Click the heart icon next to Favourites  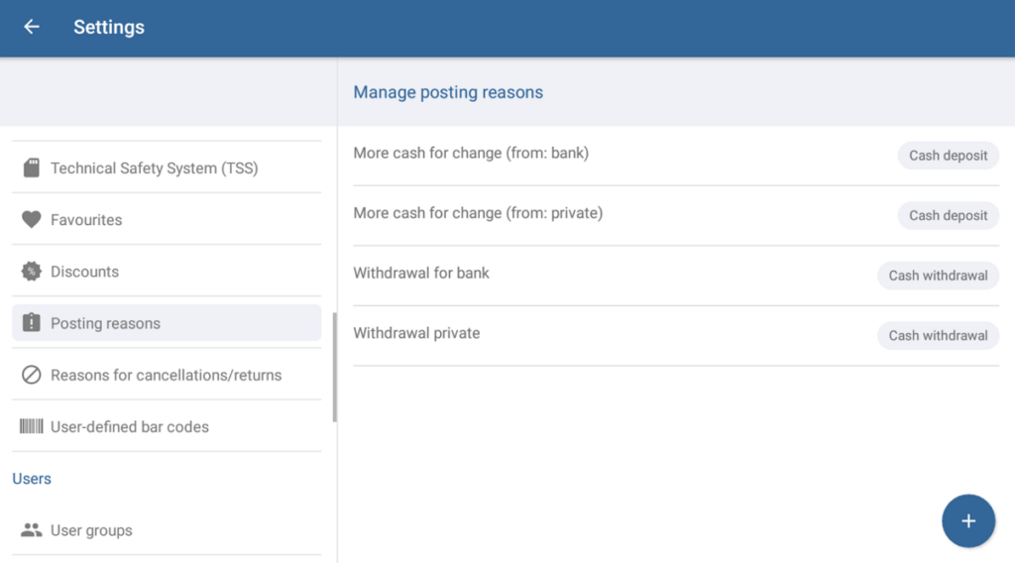[x=31, y=219]
